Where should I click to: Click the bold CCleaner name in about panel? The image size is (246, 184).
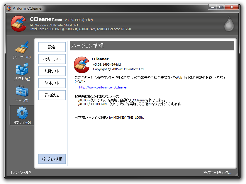100,59
